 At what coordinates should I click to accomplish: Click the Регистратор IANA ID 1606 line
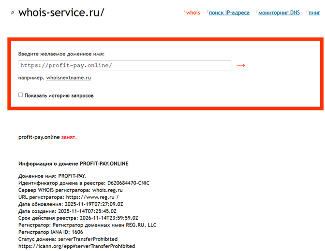click(x=50, y=232)
